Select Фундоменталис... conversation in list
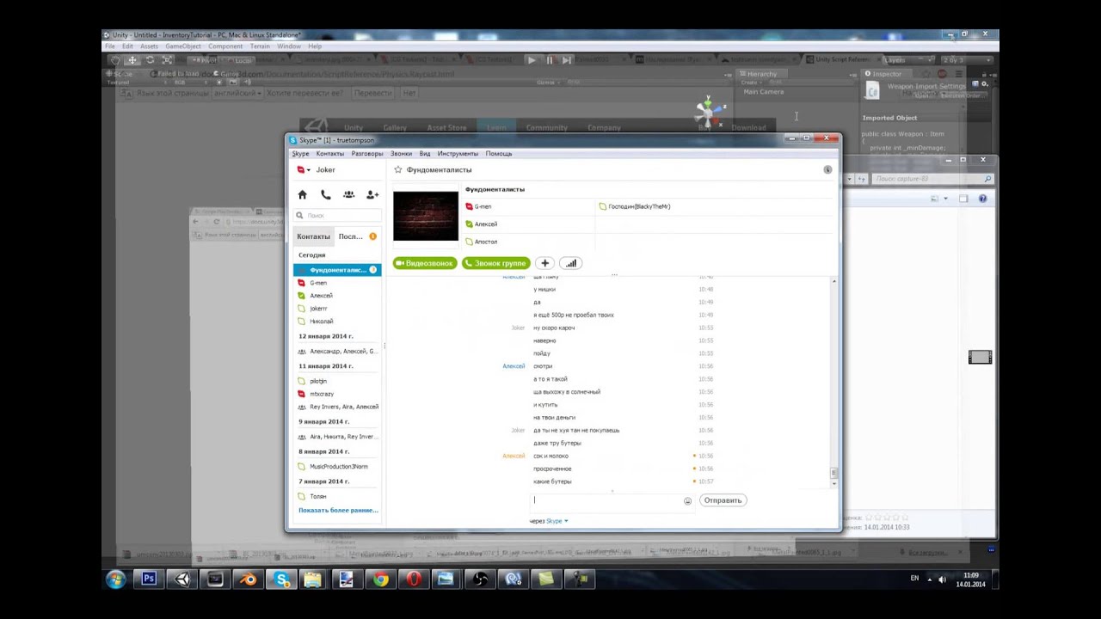Image resolution: width=1101 pixels, height=619 pixels. click(337, 270)
